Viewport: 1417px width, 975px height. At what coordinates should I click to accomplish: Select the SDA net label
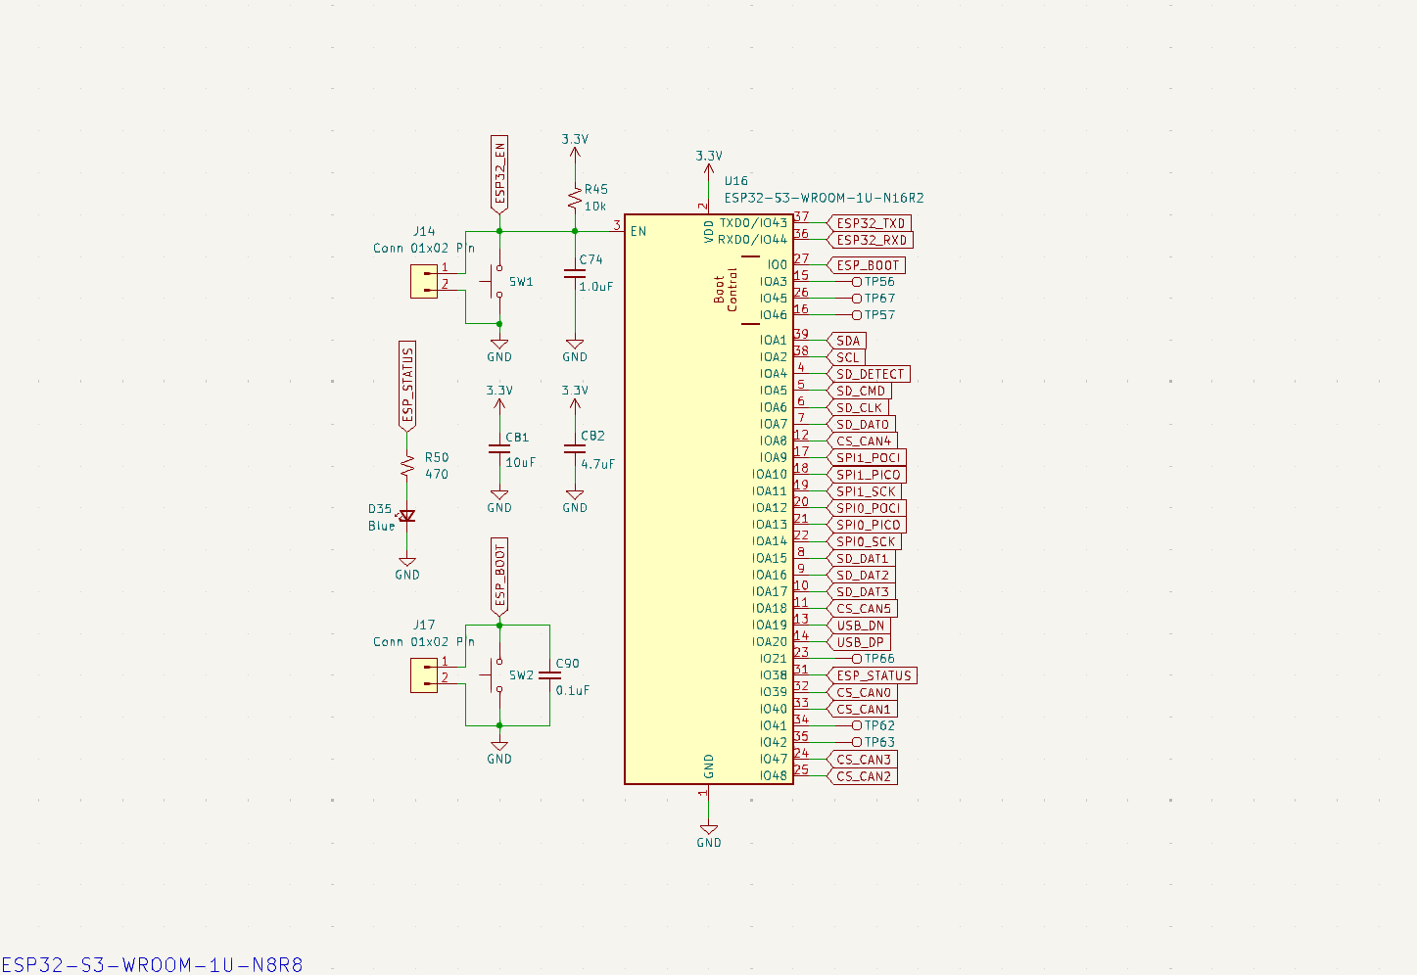847,341
